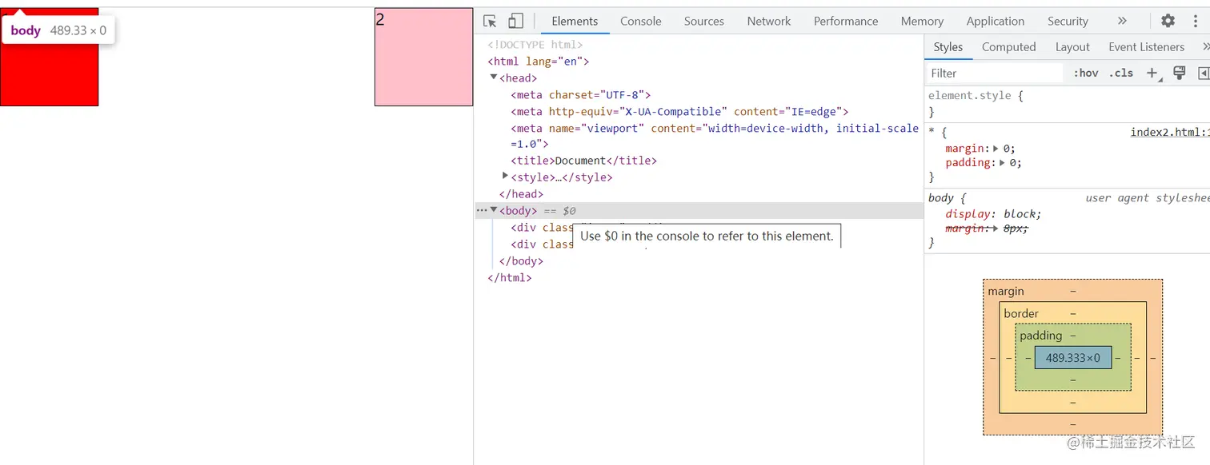Select the DOCTYPE html line
This screenshot has height=465, width=1210.
coord(535,45)
